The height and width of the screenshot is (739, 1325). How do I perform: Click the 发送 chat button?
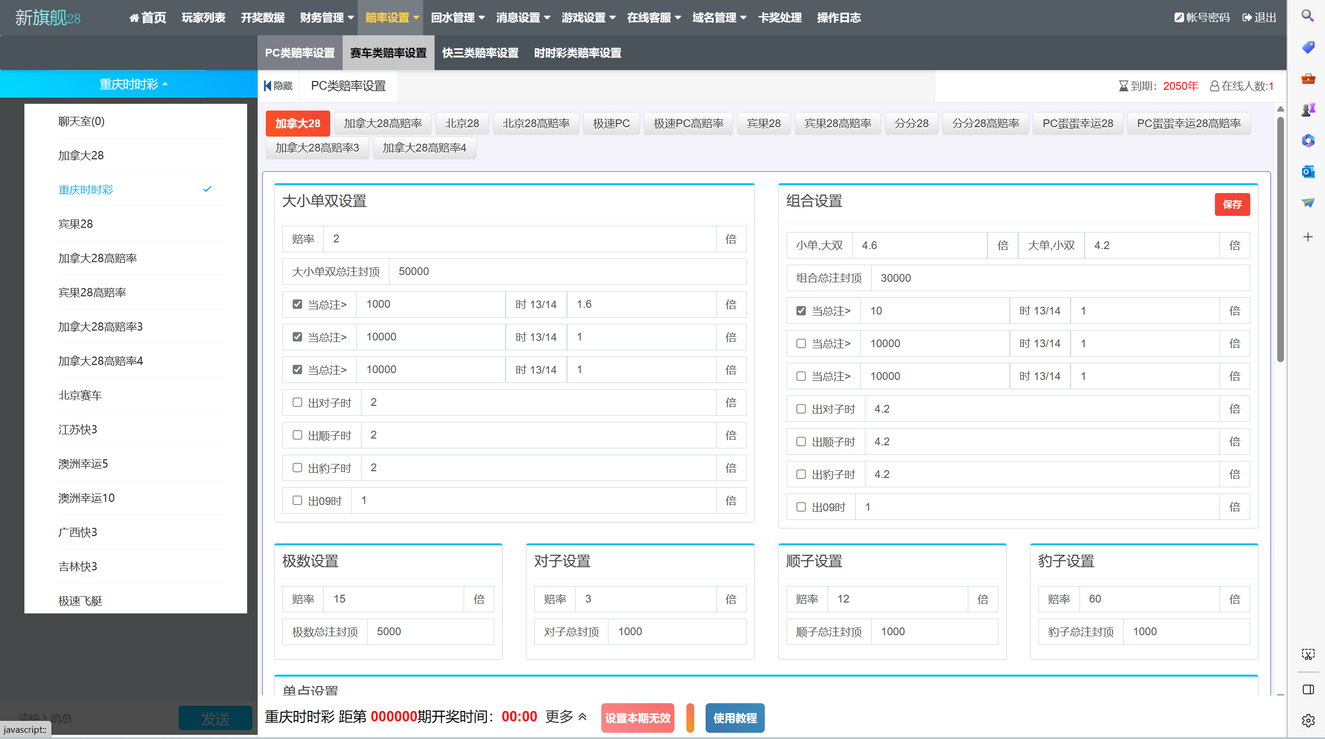(215, 719)
